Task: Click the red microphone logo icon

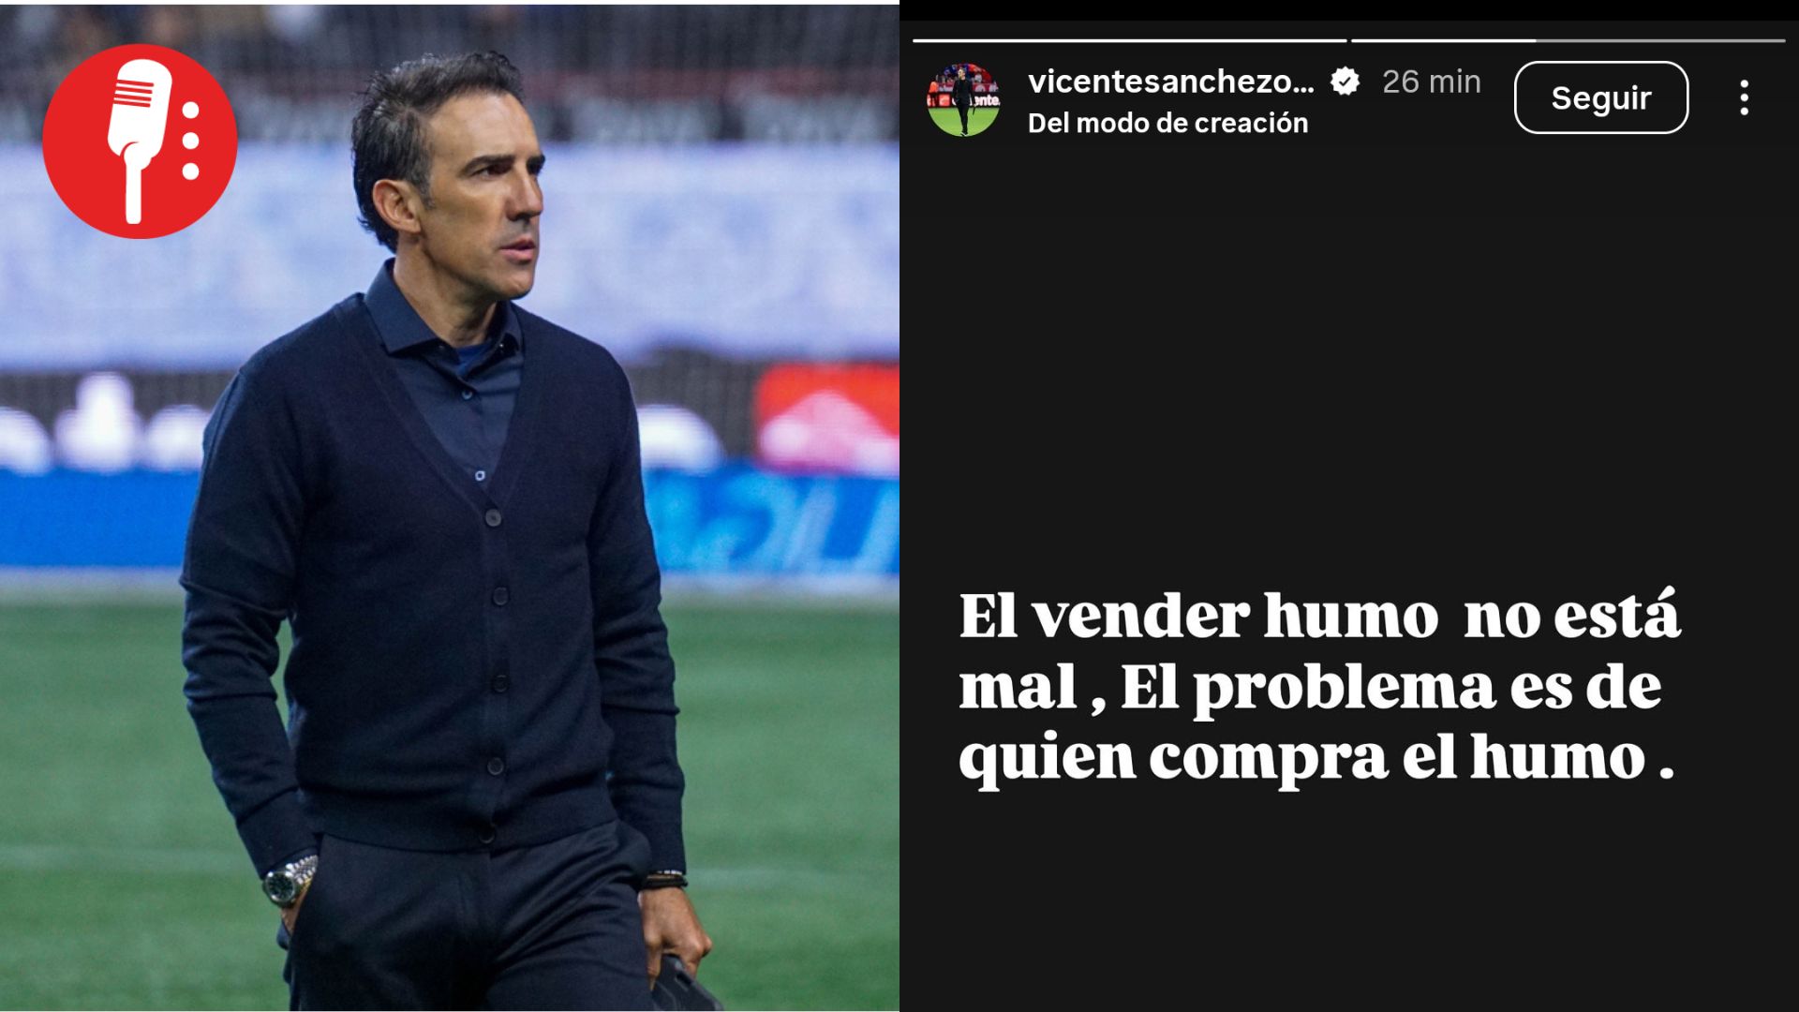Action: click(x=140, y=141)
